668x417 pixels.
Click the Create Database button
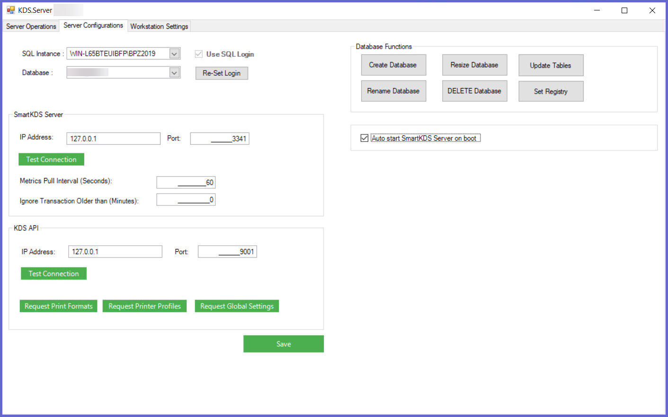393,65
